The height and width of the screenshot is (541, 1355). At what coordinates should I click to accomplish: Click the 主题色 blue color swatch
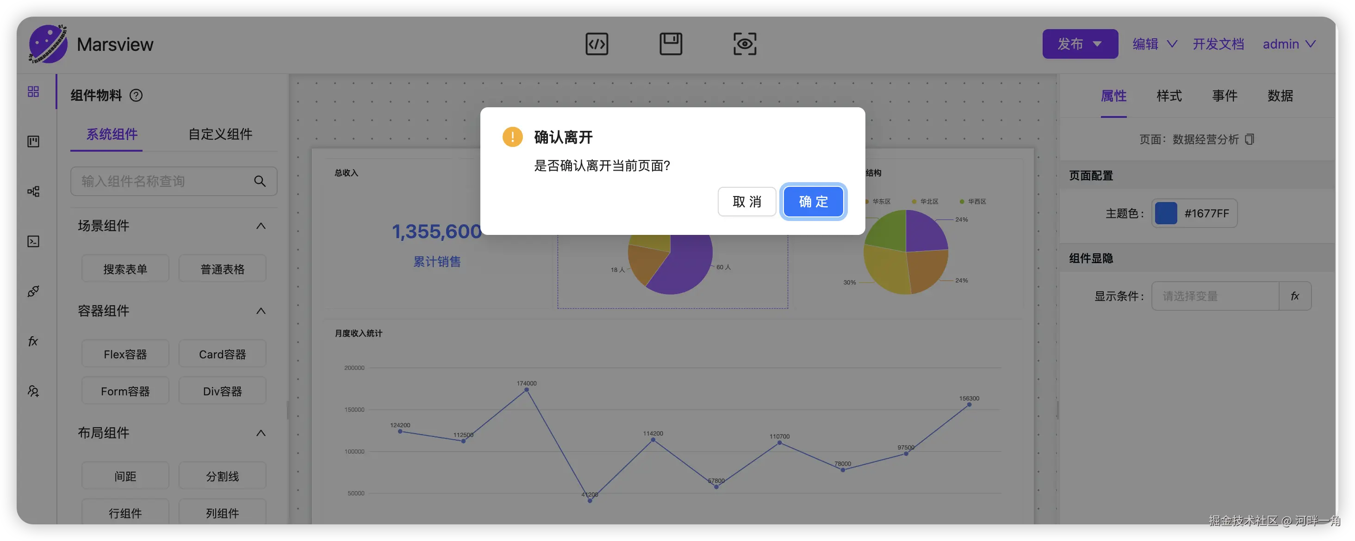[x=1166, y=214]
